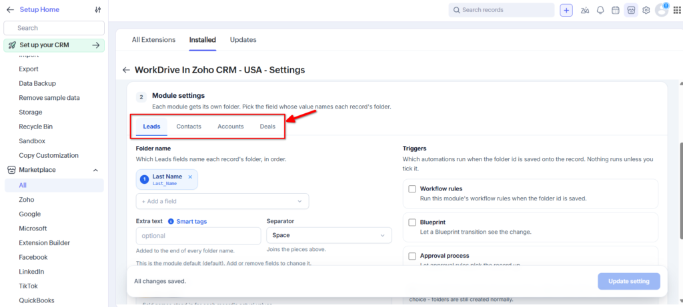Click the rocket icon for CRM setup
This screenshot has width=683, height=307.
coord(12,45)
